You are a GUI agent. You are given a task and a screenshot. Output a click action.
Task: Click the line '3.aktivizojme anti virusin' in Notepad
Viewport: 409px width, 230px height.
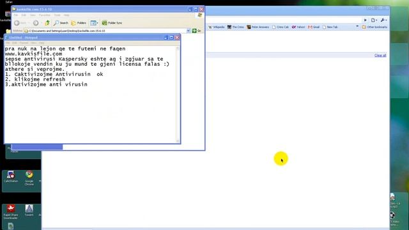[x=46, y=84]
